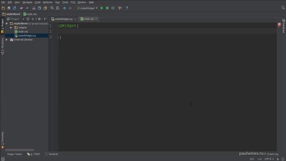Click red inspection indicator at editor top right
Viewport: 286px width, 161px height.
[279, 25]
